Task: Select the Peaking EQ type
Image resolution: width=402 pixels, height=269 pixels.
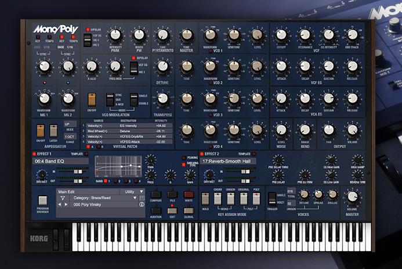Action: [183, 157]
